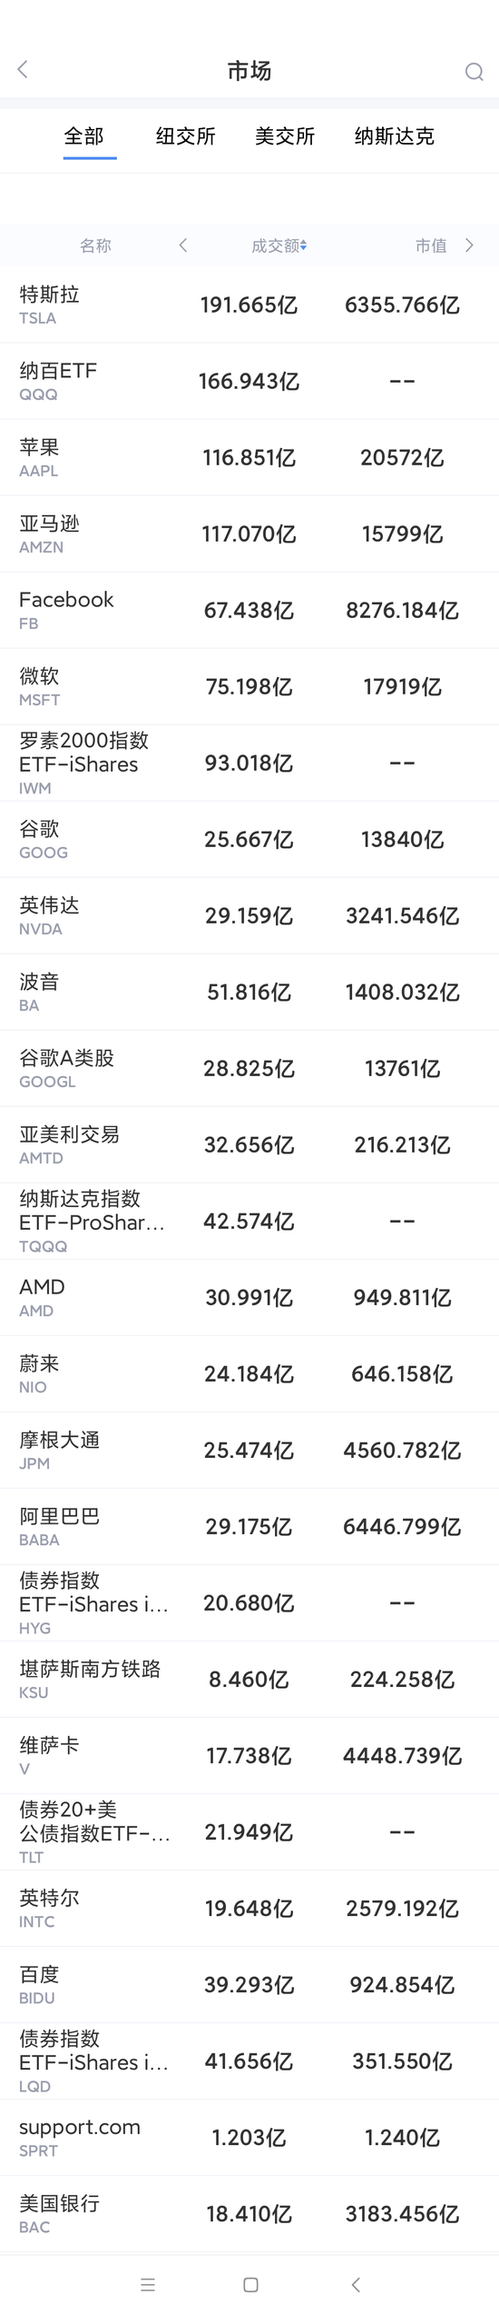Open the 特斯拉 TSLA stock row
Image resolution: width=499 pixels, height=2315 pixels.
pyautogui.click(x=249, y=304)
